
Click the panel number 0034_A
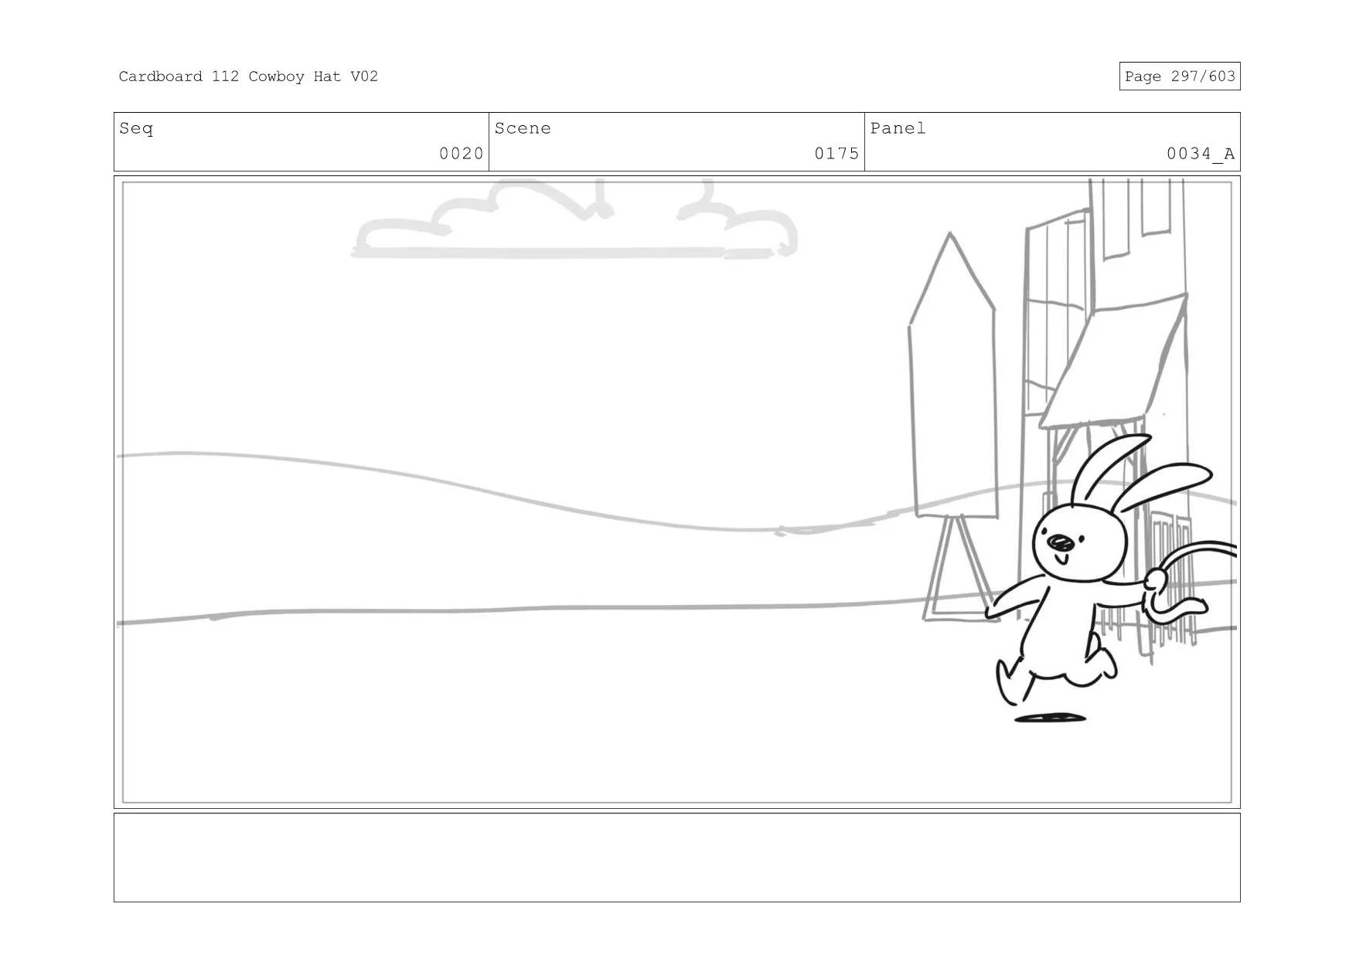(x=1201, y=154)
